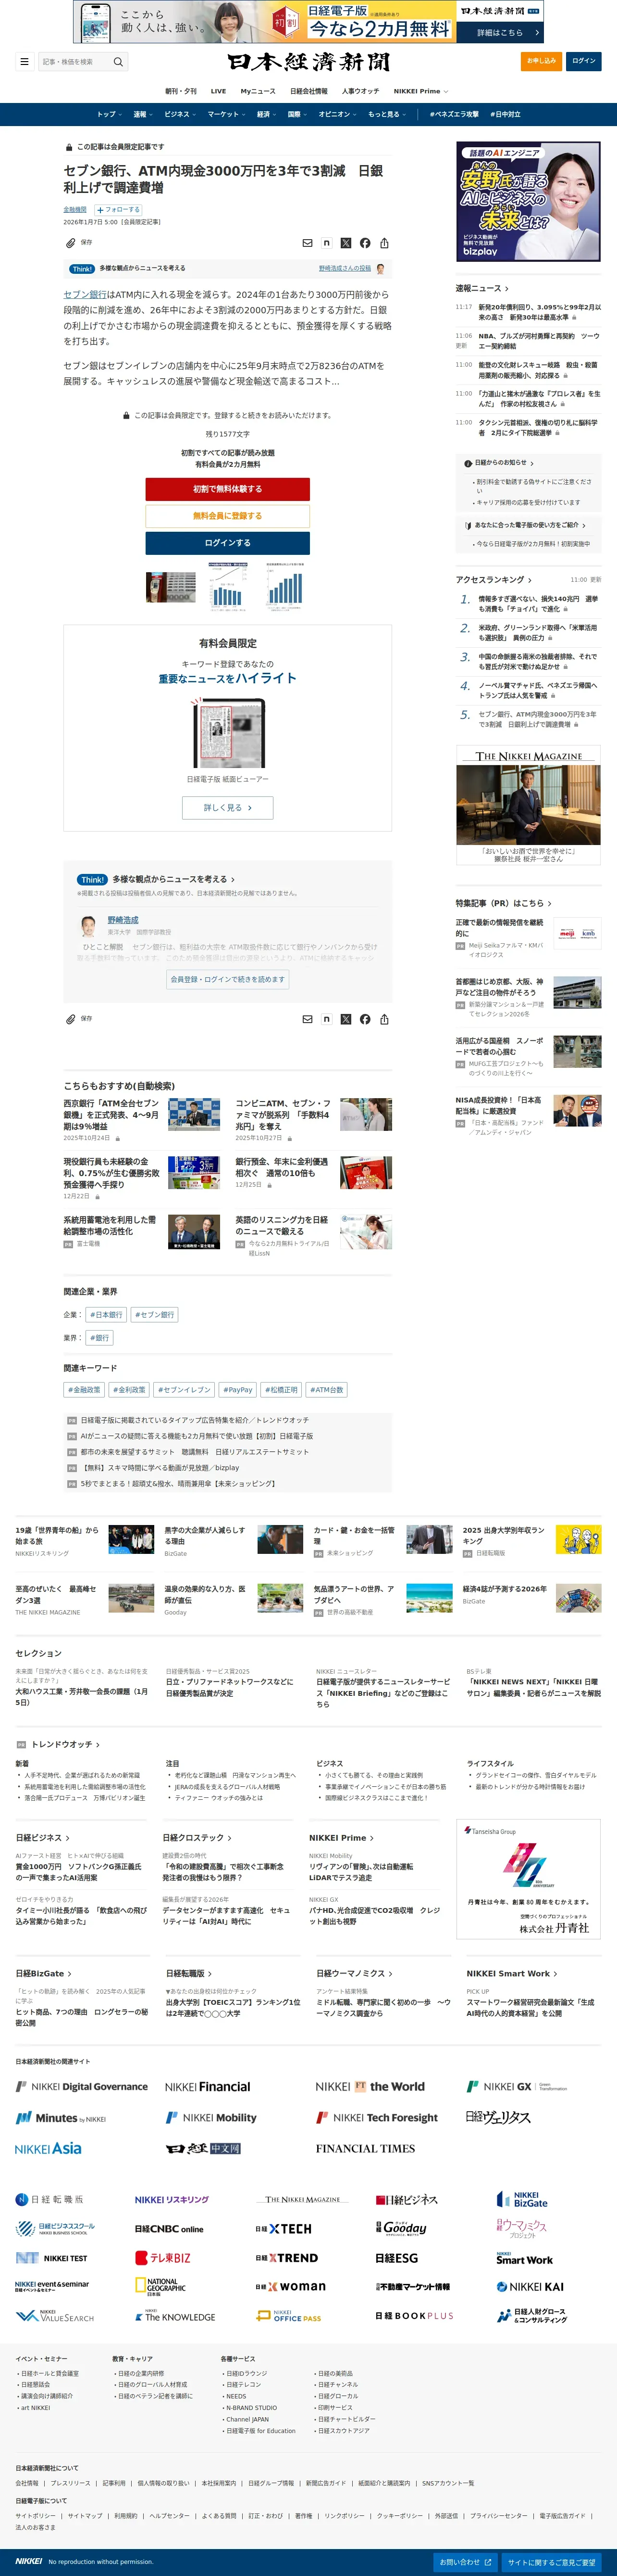Image resolution: width=617 pixels, height=2576 pixels.
Task: Click the search magnifier icon
Action: coord(118,62)
